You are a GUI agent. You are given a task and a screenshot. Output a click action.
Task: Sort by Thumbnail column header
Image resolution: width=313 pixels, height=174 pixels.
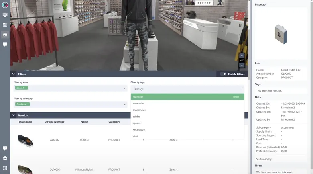point(25,122)
